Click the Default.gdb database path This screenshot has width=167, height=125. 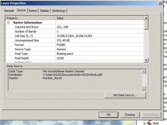73,75
